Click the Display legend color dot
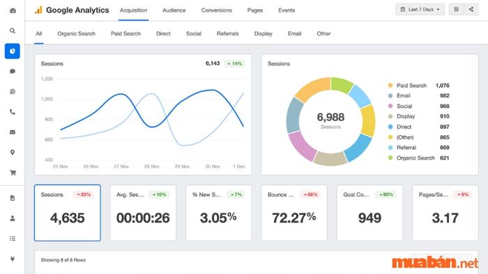This screenshot has width=488, height=274. 390,116
